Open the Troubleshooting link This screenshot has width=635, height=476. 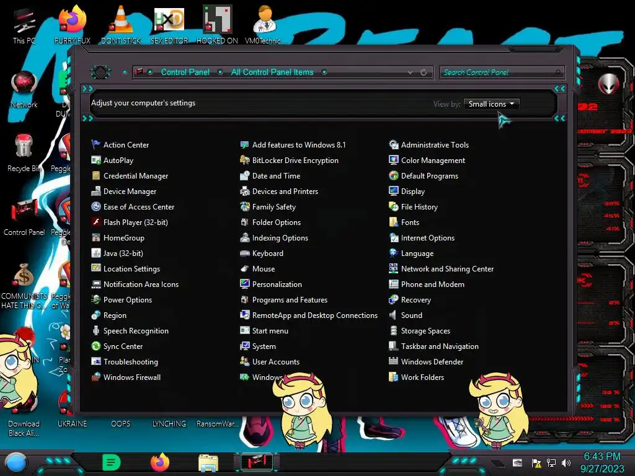tap(130, 362)
